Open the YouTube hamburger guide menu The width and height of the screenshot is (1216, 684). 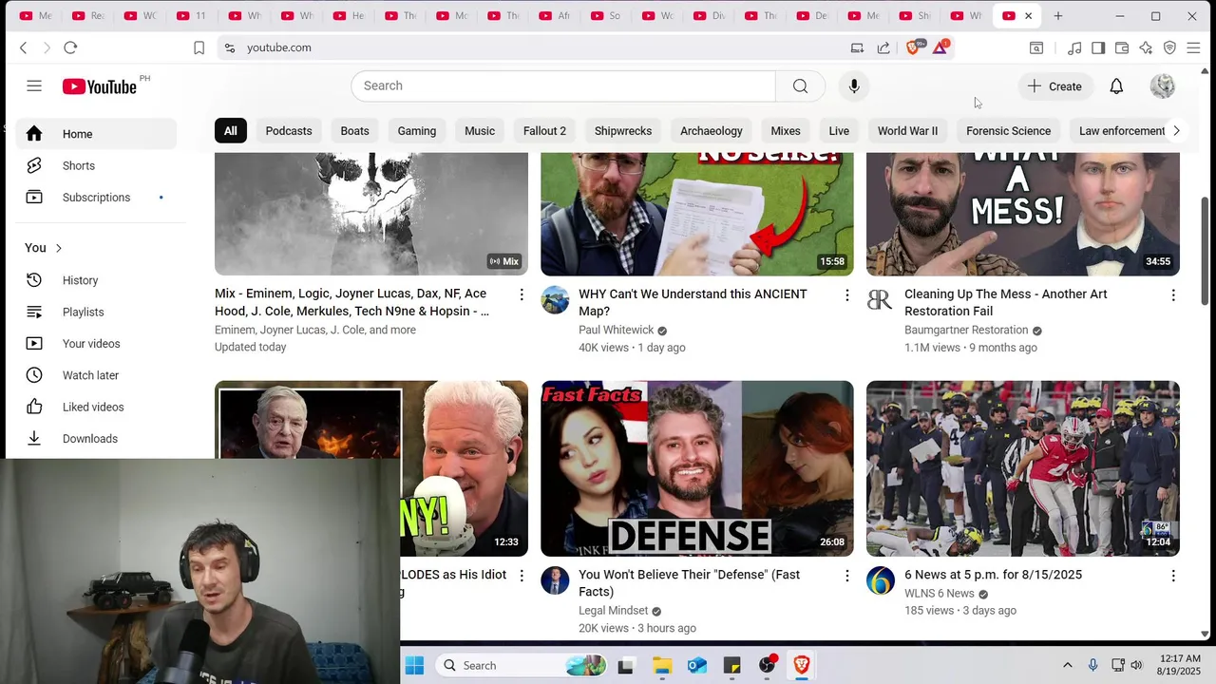pos(34,85)
